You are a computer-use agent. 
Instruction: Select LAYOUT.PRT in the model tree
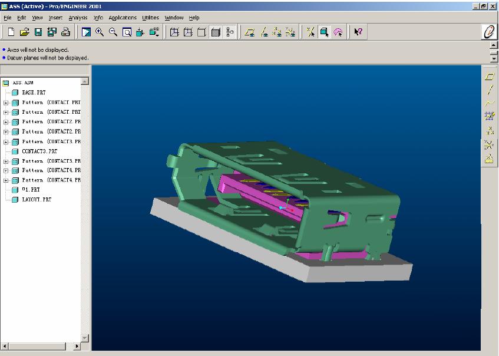coord(36,200)
